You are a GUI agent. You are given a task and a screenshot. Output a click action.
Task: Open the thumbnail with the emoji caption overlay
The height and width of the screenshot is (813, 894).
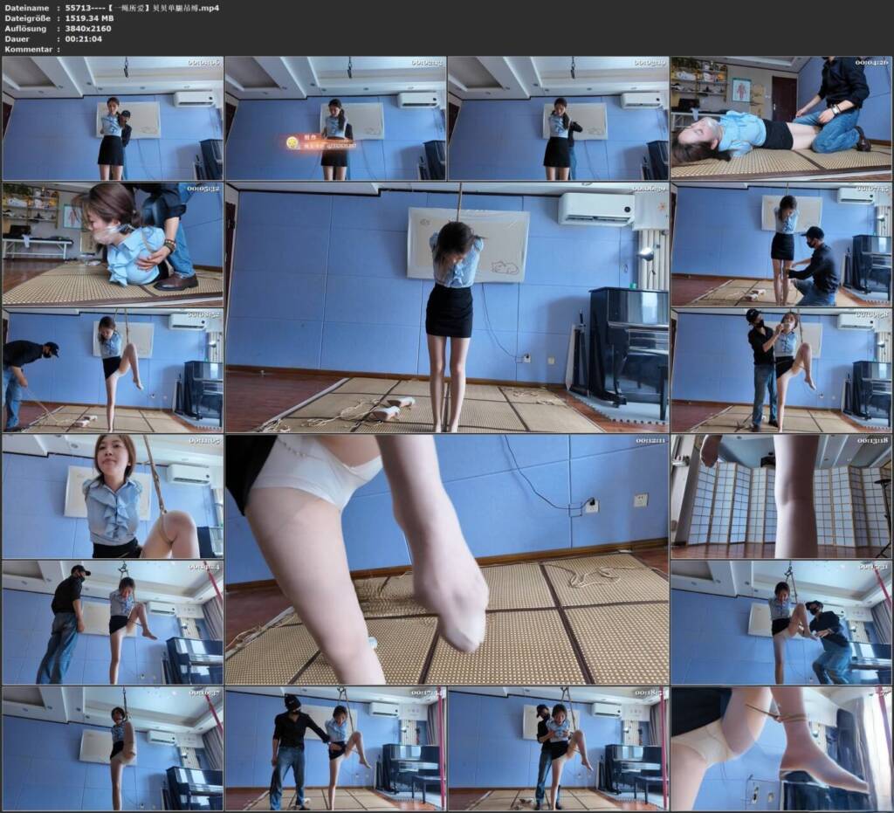click(335, 118)
